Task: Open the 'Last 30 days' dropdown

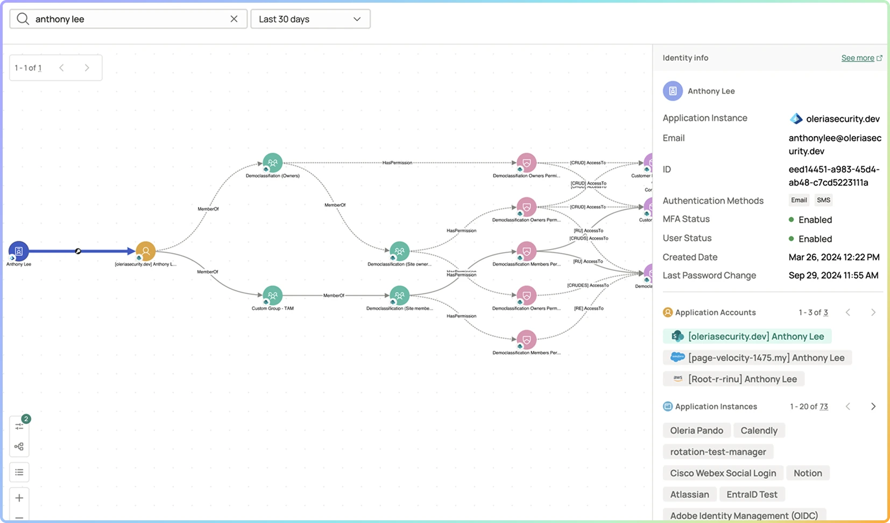Action: pos(310,19)
